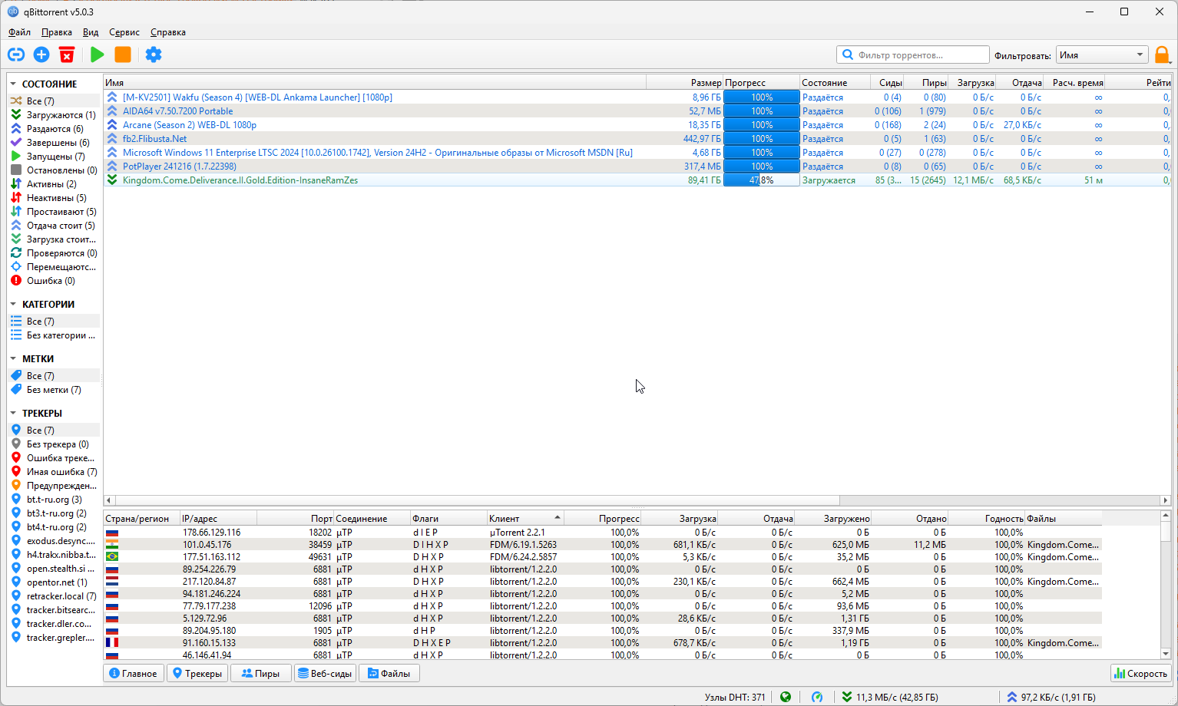Switch to the Трекеры tab
This screenshot has height=706, width=1178.
(x=197, y=673)
